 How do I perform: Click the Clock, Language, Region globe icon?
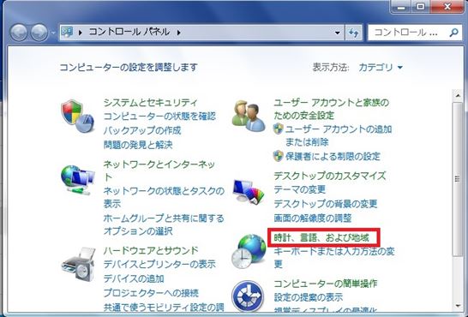click(249, 251)
